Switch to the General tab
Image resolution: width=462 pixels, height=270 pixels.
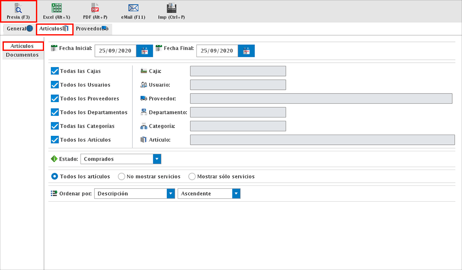pyautogui.click(x=20, y=29)
